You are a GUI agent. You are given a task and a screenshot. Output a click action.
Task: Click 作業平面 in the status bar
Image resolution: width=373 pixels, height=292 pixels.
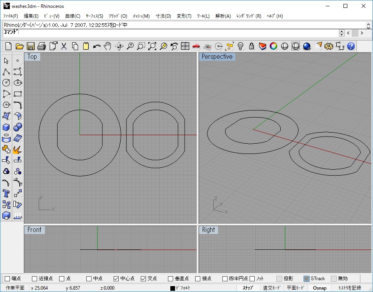point(15,288)
